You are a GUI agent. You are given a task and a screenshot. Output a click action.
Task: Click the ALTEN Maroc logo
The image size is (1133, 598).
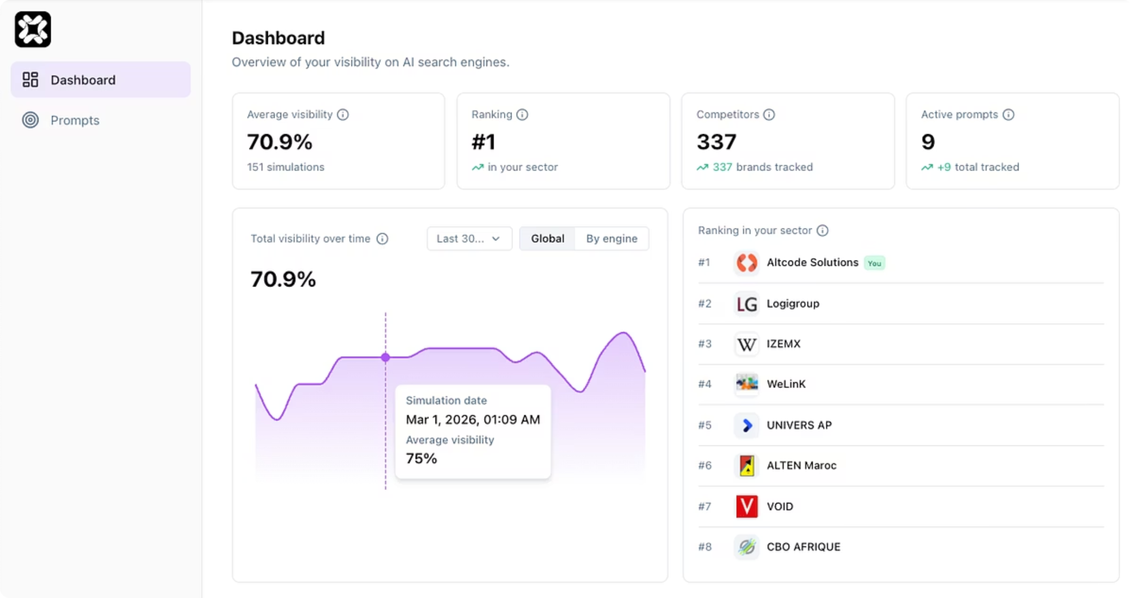(747, 465)
